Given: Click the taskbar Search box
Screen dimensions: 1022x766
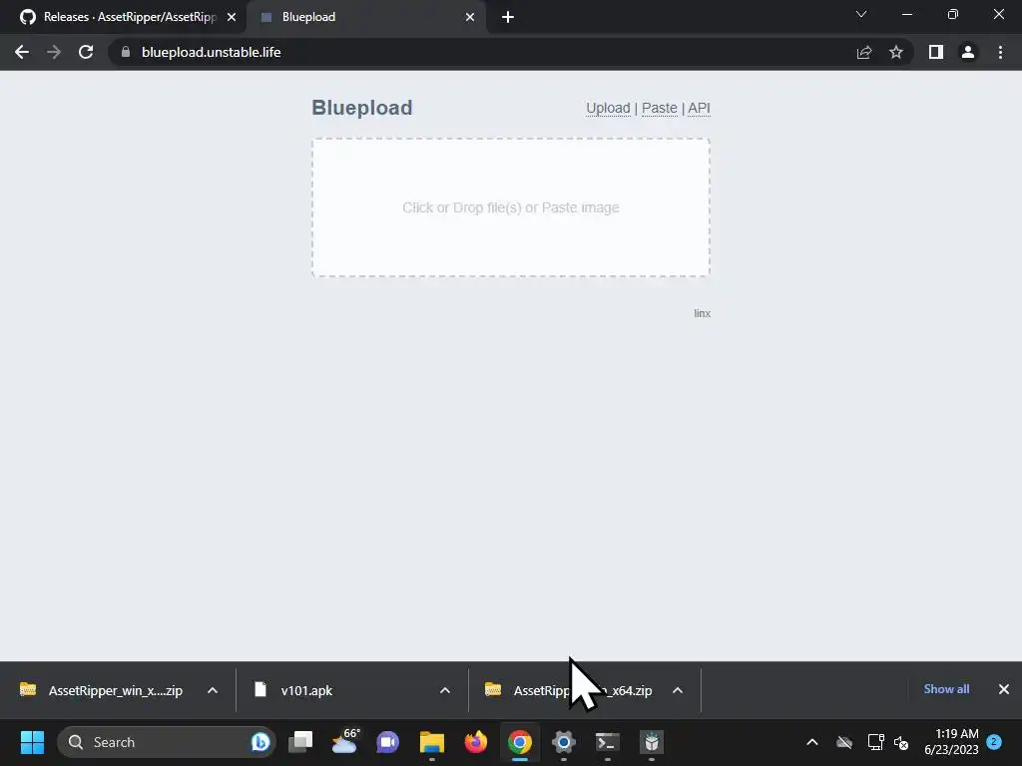Looking at the screenshot, I should (167, 742).
